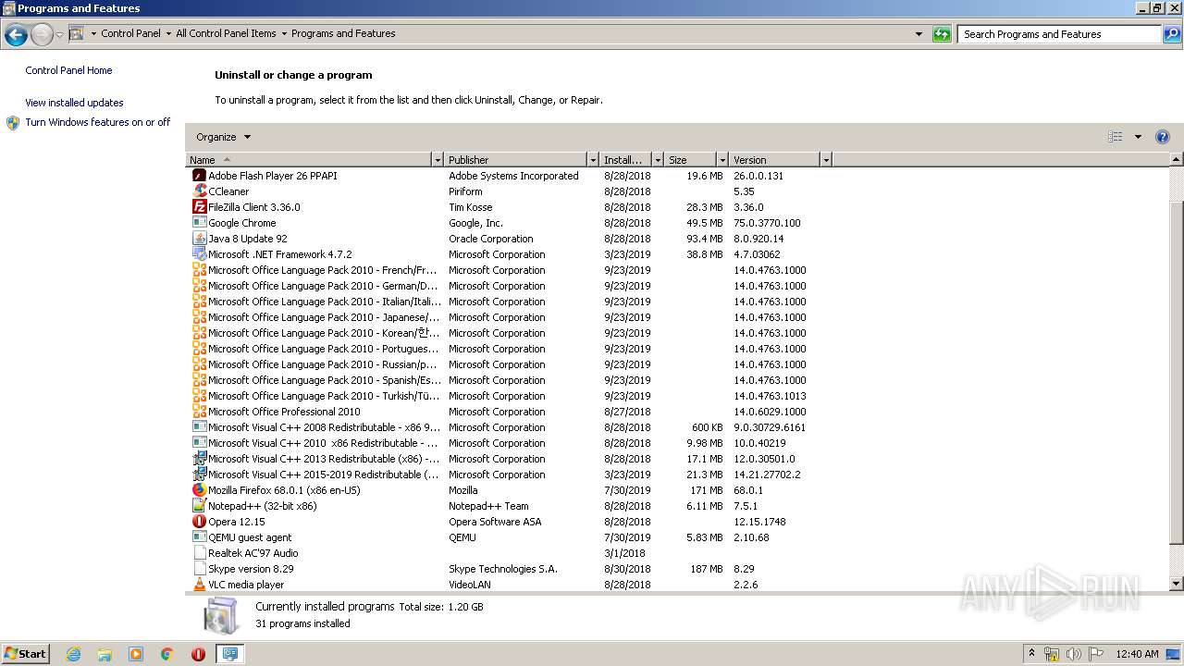Click the Opera Software ASA publisher cell
This screenshot has width=1184, height=666.
(x=495, y=522)
